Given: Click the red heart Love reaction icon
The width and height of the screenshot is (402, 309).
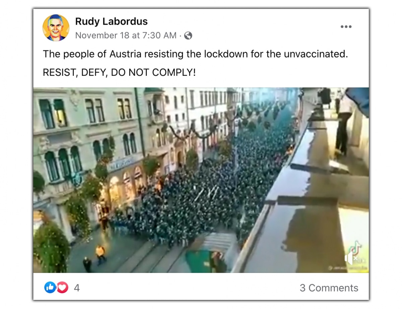Looking at the screenshot, I should click(x=62, y=288).
